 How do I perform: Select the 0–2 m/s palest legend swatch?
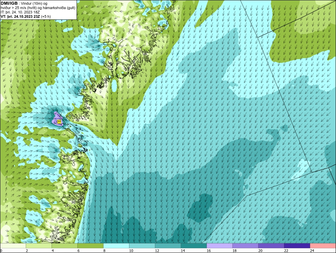13,246
